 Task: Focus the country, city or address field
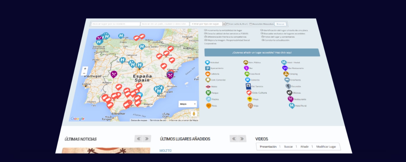[165, 24]
